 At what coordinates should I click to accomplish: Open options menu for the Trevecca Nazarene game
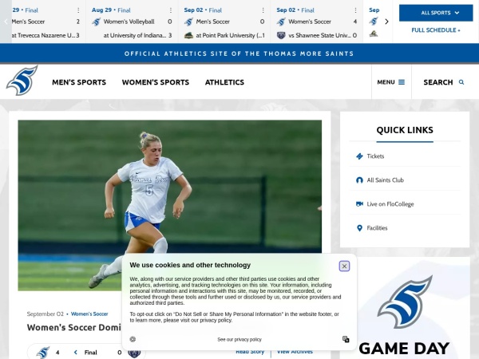click(78, 10)
